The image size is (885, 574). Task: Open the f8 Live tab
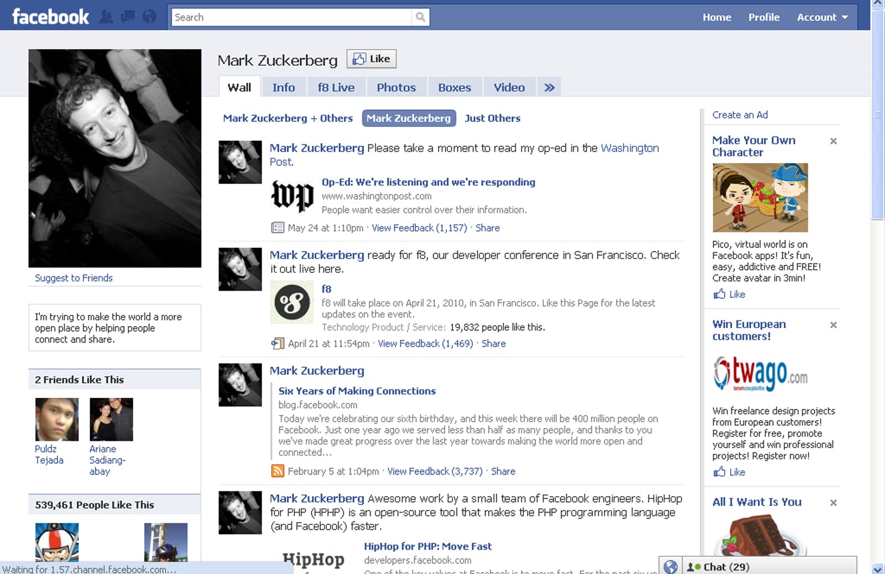point(336,87)
